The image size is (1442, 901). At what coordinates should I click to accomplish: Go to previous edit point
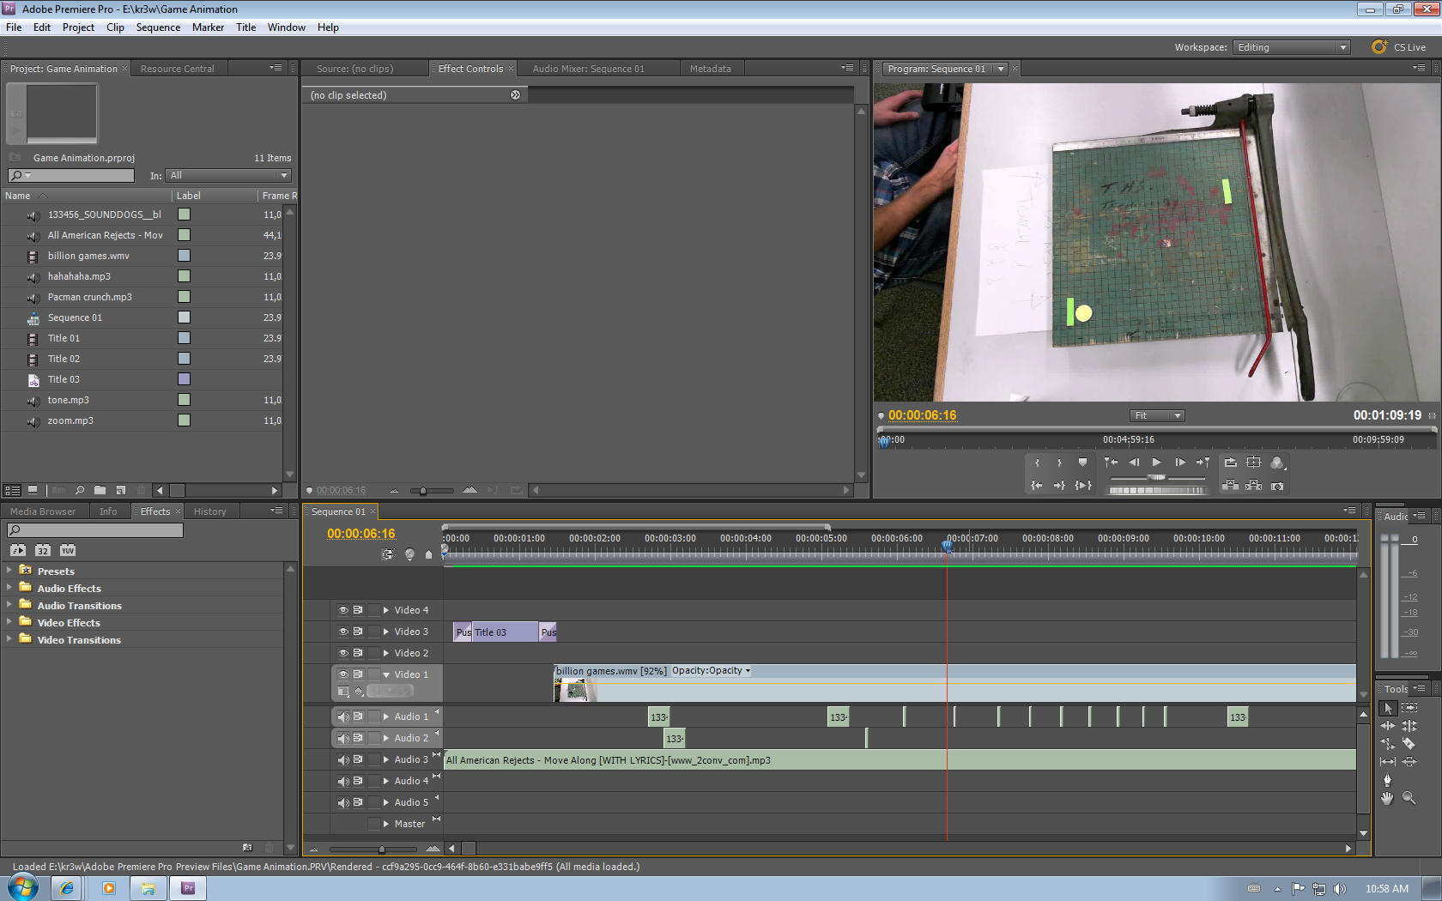click(1111, 463)
